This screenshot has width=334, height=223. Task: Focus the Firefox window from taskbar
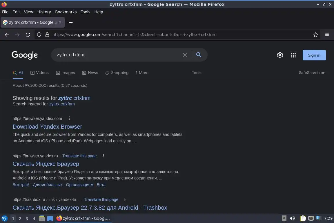click(x=83, y=218)
